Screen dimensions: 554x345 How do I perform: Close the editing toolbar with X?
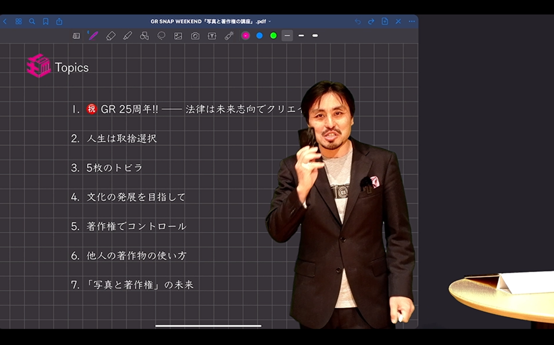[x=398, y=22]
